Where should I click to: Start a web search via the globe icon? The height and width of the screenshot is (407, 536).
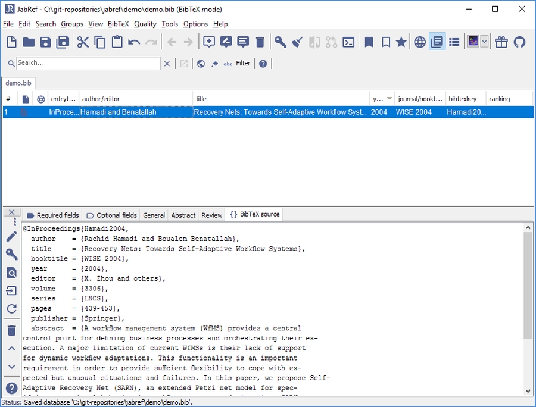(x=419, y=42)
